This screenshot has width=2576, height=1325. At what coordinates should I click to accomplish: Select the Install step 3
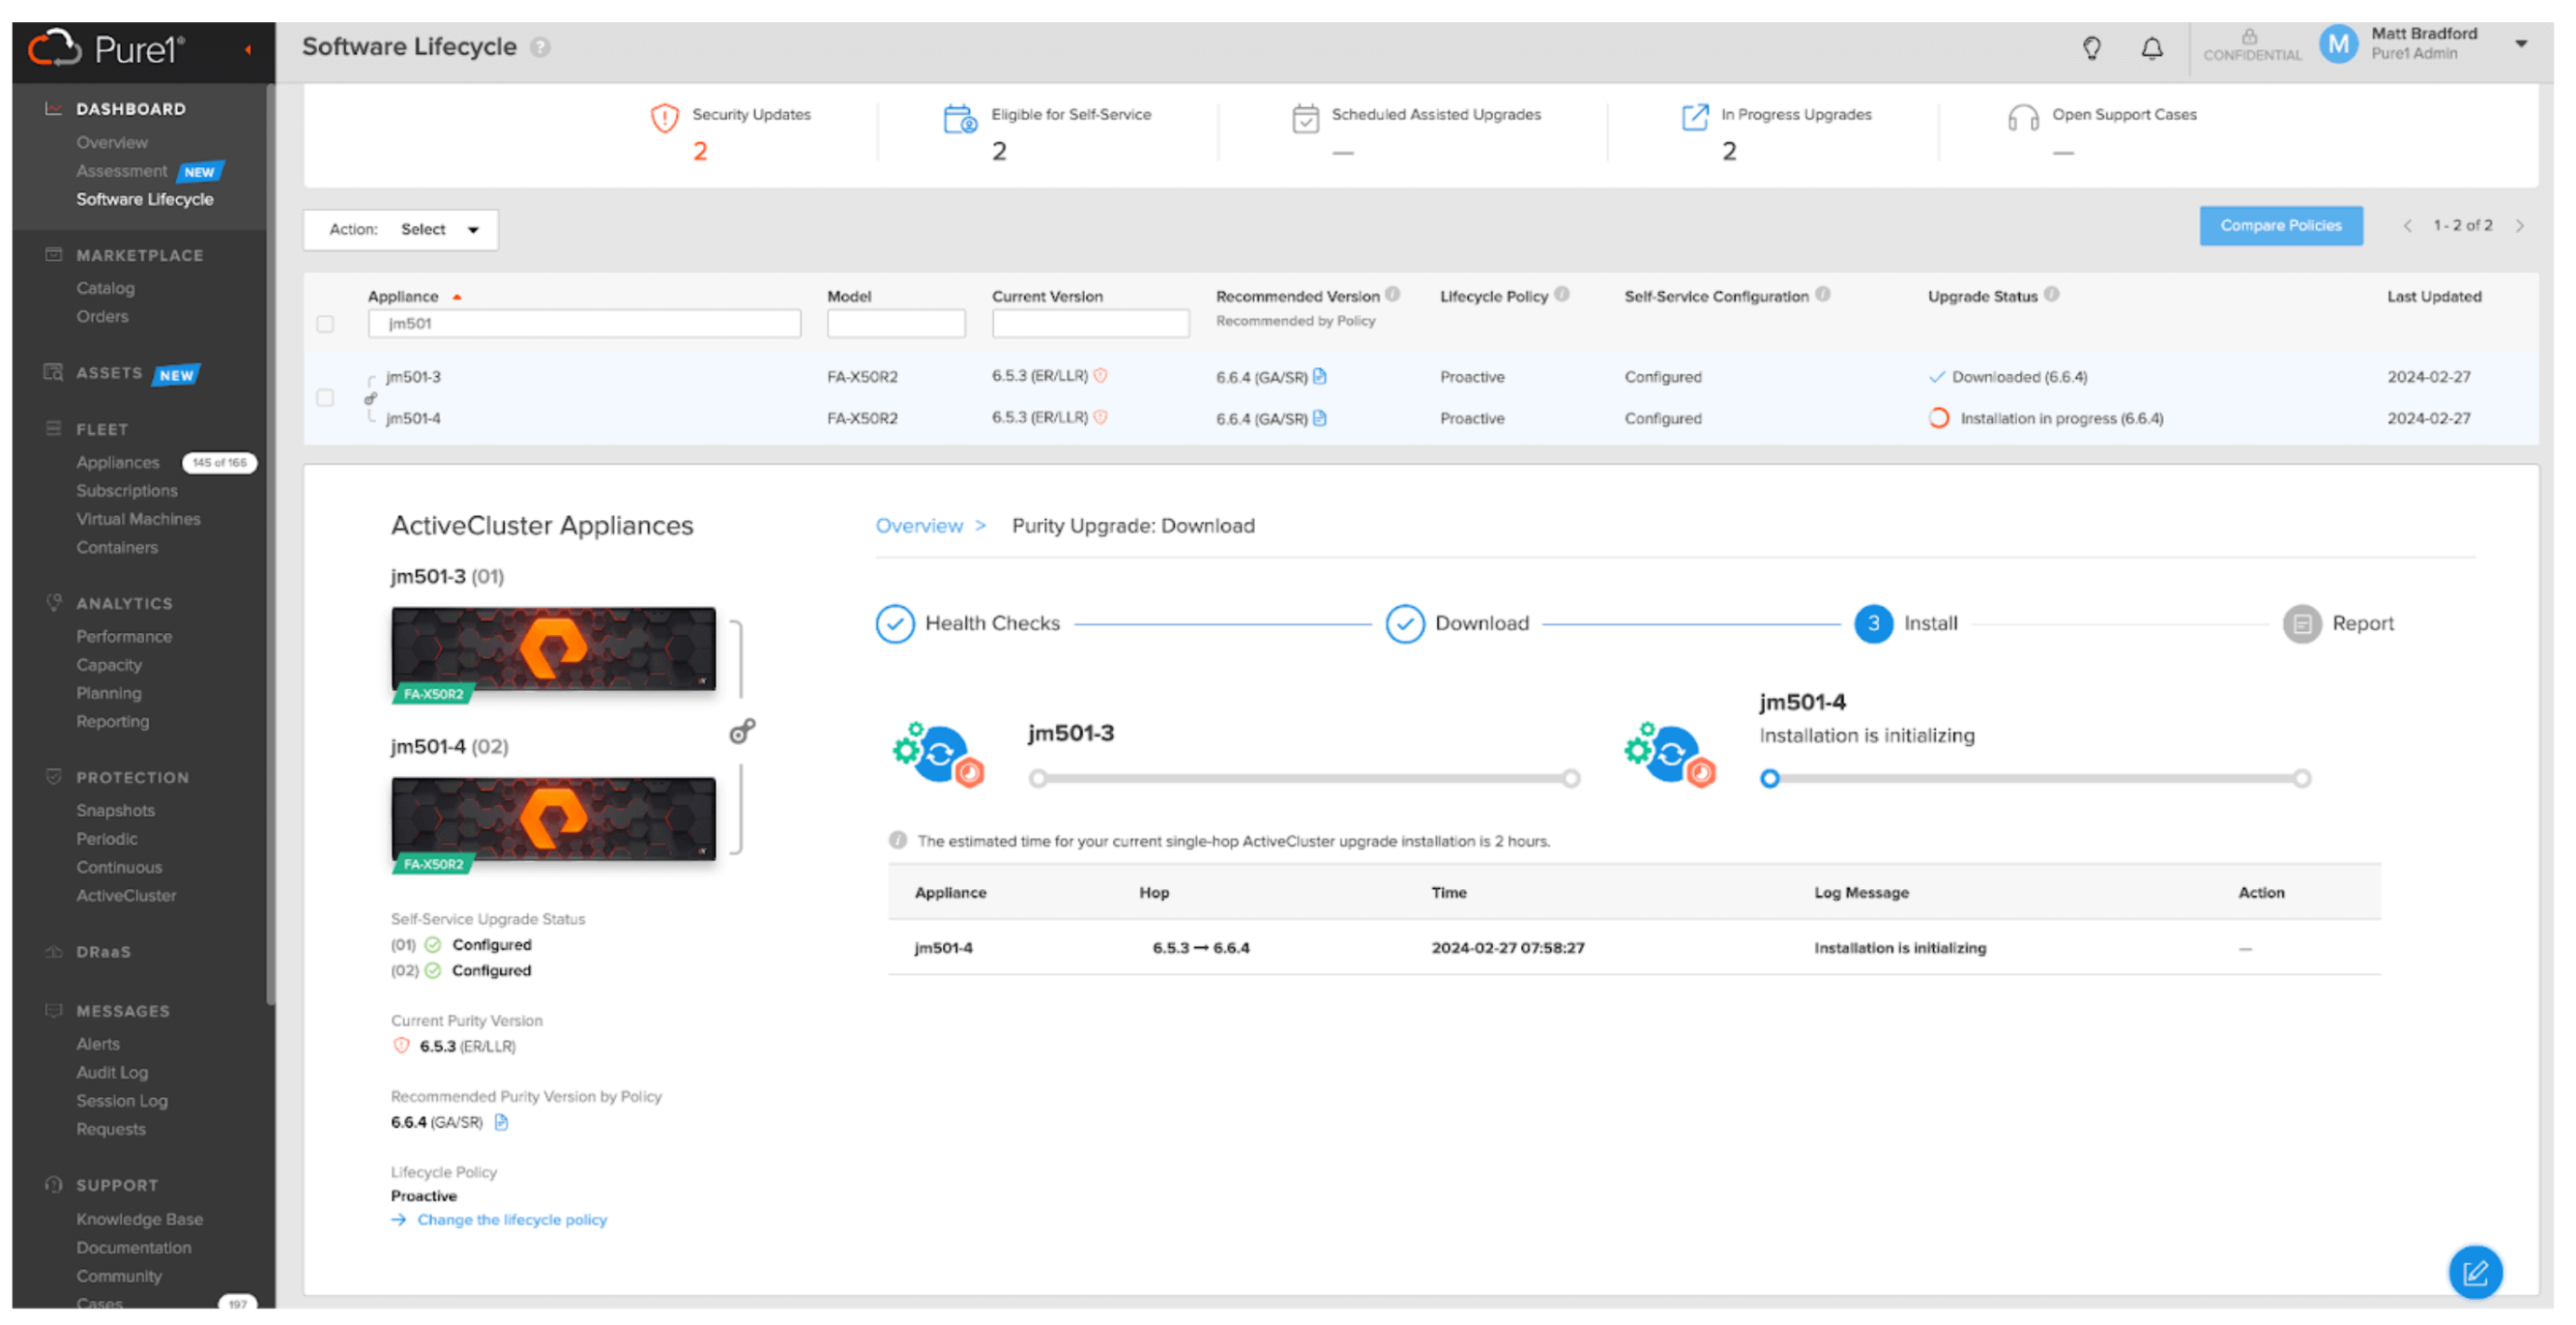(1906, 623)
